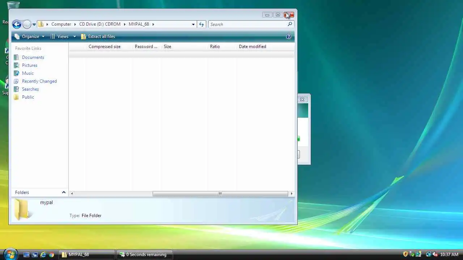Switch to '0 Seconds remaining' taskbar button
This screenshot has height=260, width=463.
click(145, 255)
